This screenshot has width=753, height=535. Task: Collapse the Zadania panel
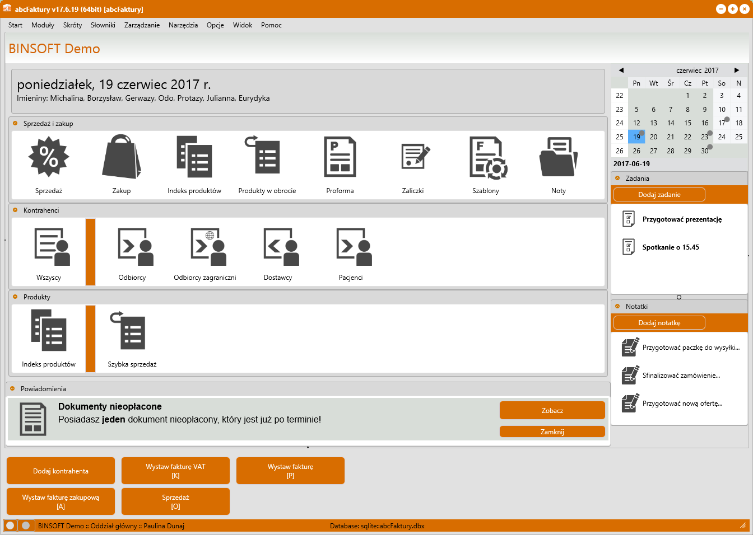617,179
